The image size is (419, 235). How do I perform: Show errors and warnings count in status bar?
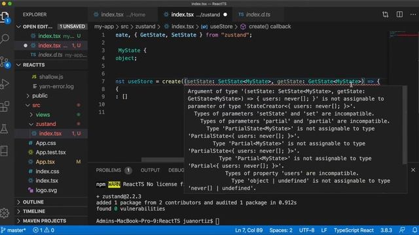pos(44,230)
